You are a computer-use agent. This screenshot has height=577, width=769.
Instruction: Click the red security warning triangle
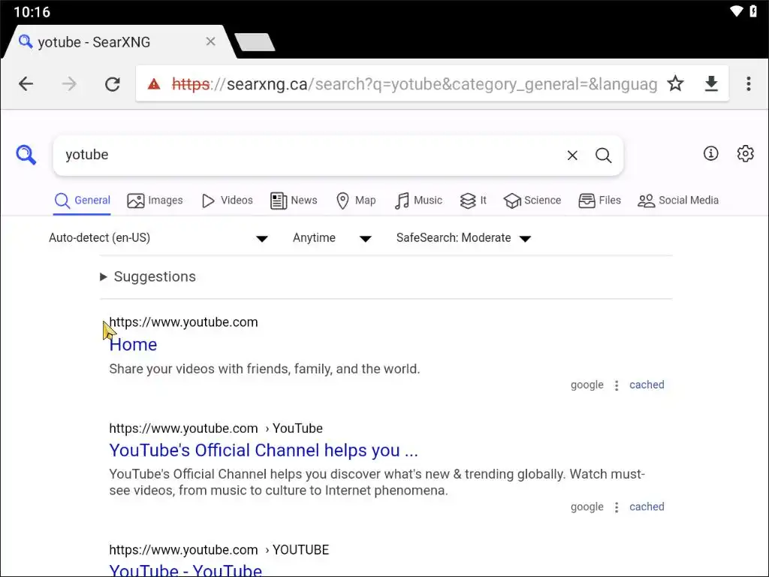point(154,84)
